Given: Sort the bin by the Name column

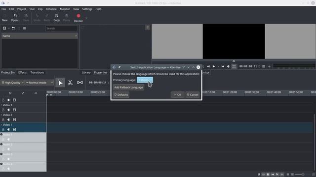Looking at the screenshot, I should pos(39,36).
